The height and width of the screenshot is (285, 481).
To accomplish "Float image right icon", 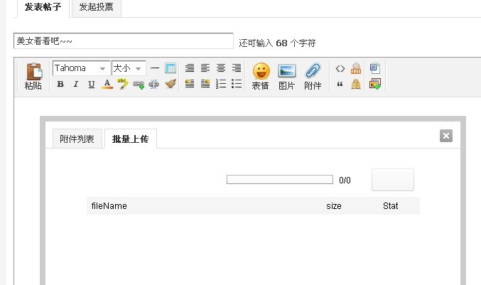I will [205, 84].
